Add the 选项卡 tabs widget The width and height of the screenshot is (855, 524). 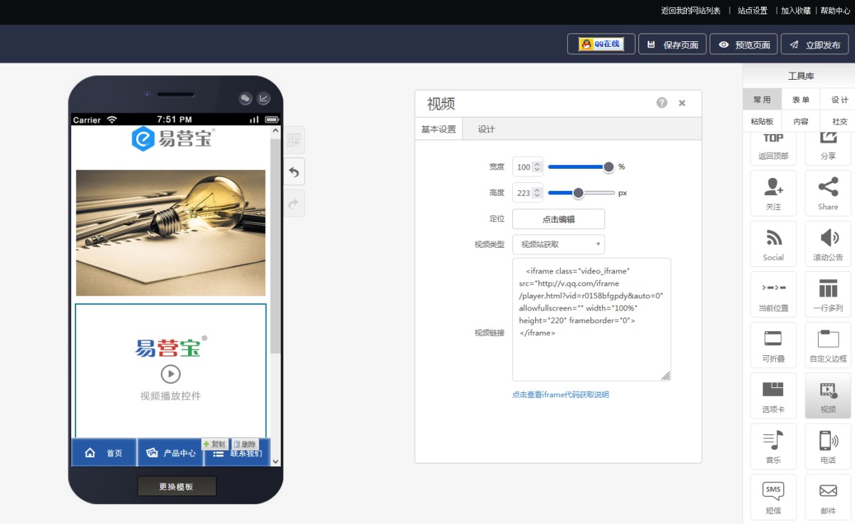773,395
